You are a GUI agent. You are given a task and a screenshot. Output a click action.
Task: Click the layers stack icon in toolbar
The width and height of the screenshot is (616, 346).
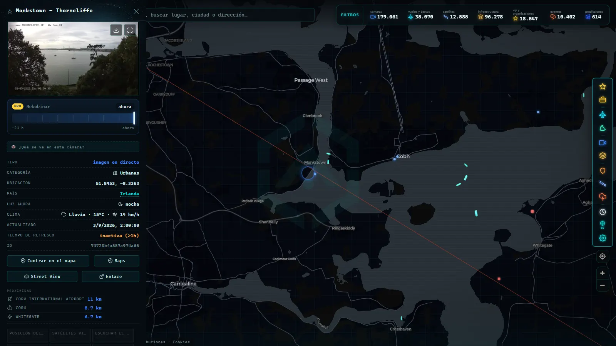(603, 156)
